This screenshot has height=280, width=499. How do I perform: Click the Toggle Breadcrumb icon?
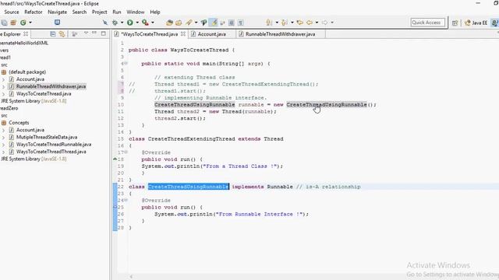coord(203,23)
